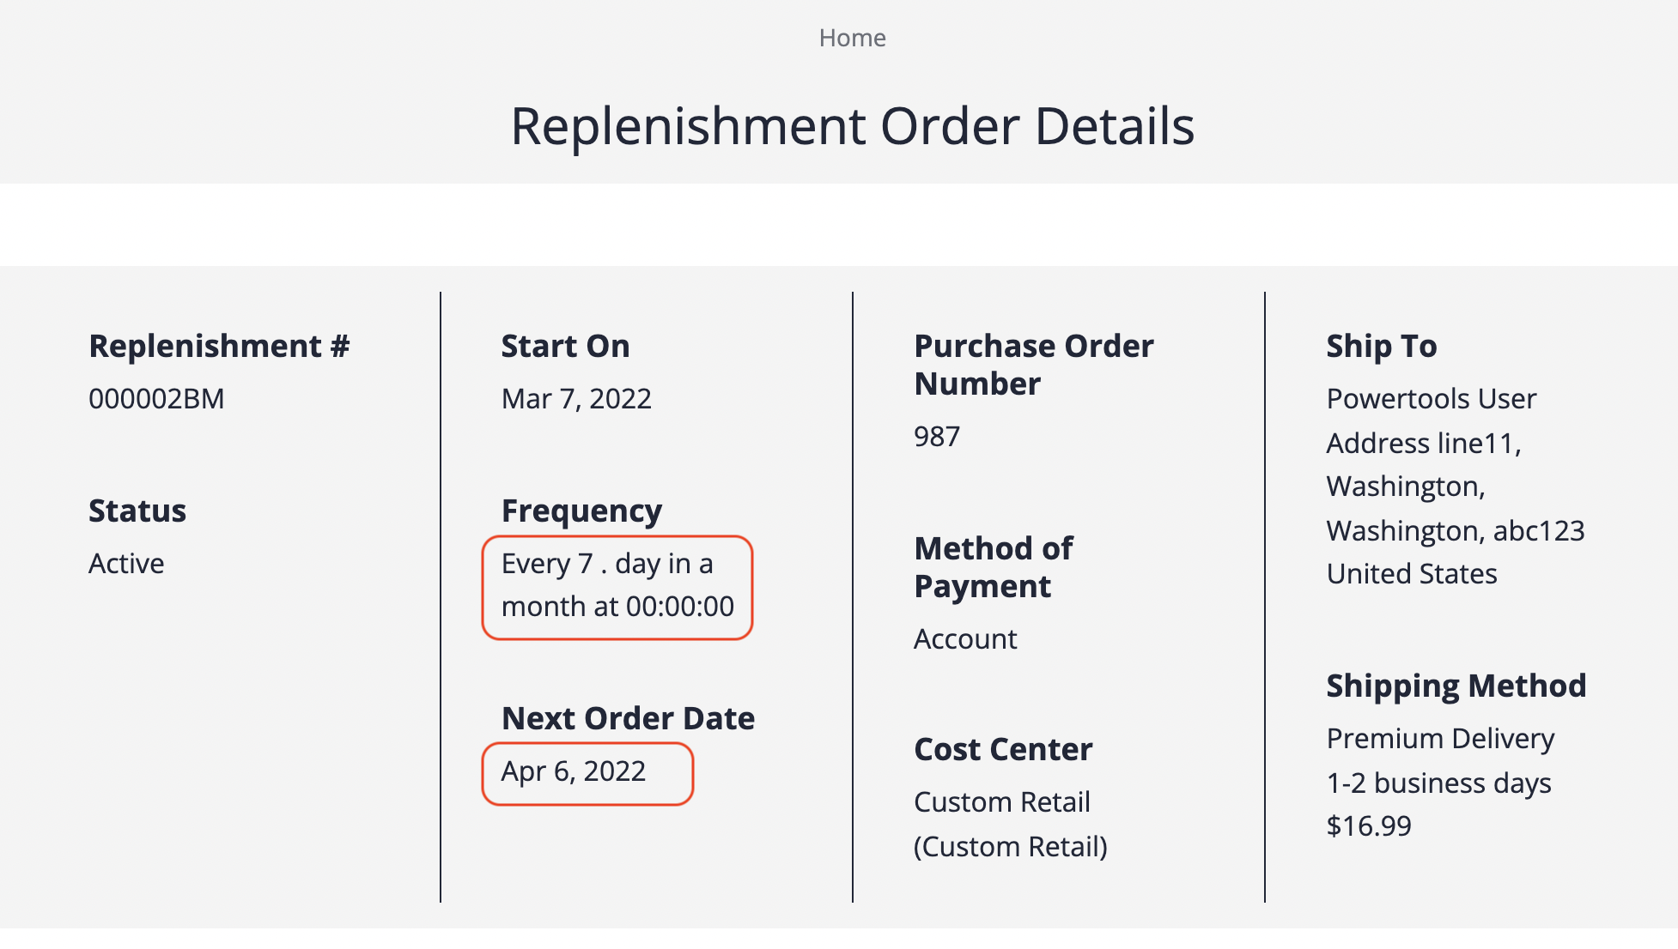Select the Account payment method value
1678x949 pixels.
pos(965,638)
